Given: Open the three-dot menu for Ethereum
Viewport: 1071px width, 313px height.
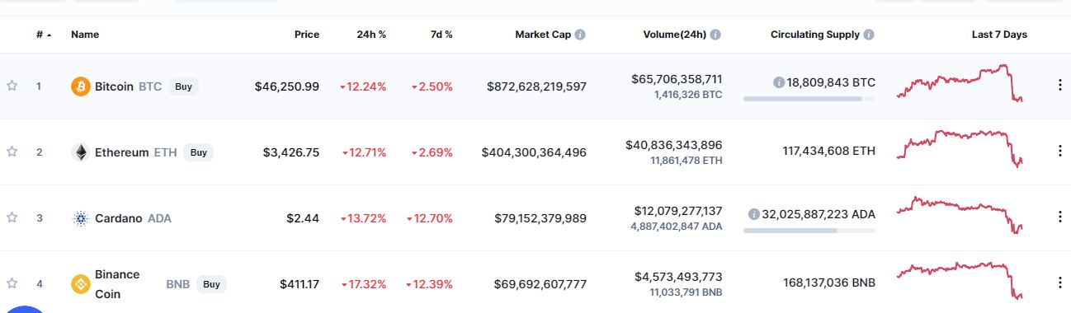Looking at the screenshot, I should (1060, 152).
